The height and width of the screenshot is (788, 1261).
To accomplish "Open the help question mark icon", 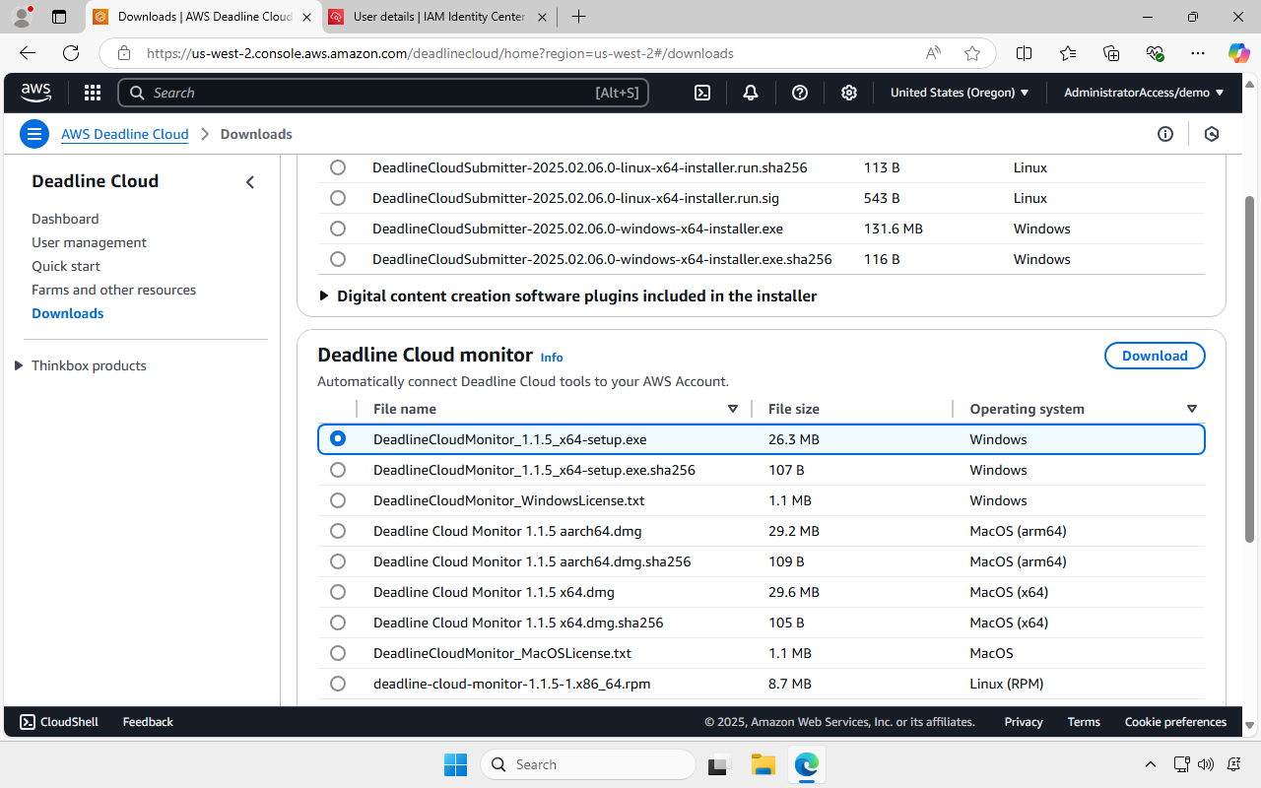I will click(799, 92).
